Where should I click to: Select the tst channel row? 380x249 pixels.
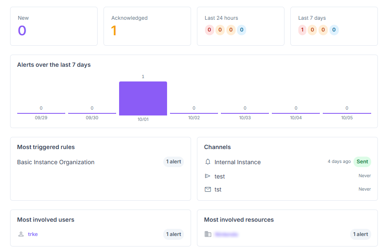288,189
